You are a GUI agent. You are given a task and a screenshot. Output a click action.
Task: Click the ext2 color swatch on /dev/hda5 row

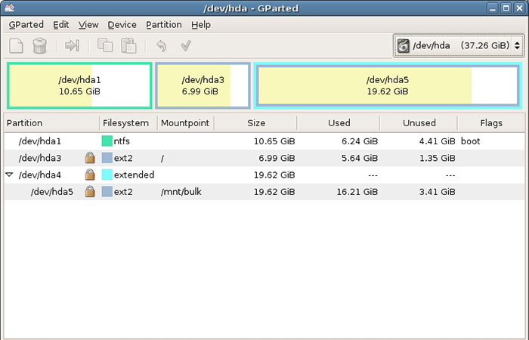coord(107,191)
